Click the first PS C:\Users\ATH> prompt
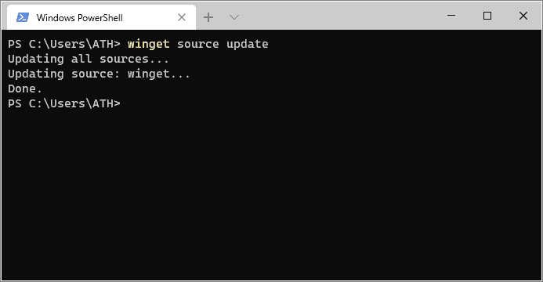The width and height of the screenshot is (543, 282). click(x=64, y=45)
